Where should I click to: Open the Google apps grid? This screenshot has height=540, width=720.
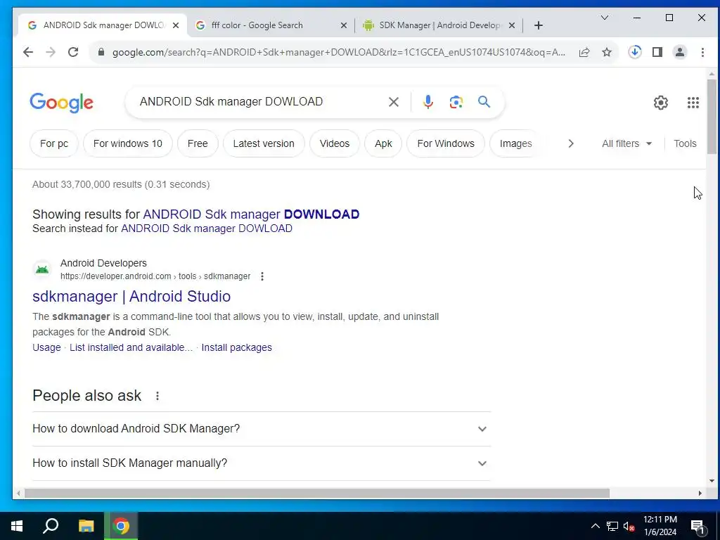(693, 103)
